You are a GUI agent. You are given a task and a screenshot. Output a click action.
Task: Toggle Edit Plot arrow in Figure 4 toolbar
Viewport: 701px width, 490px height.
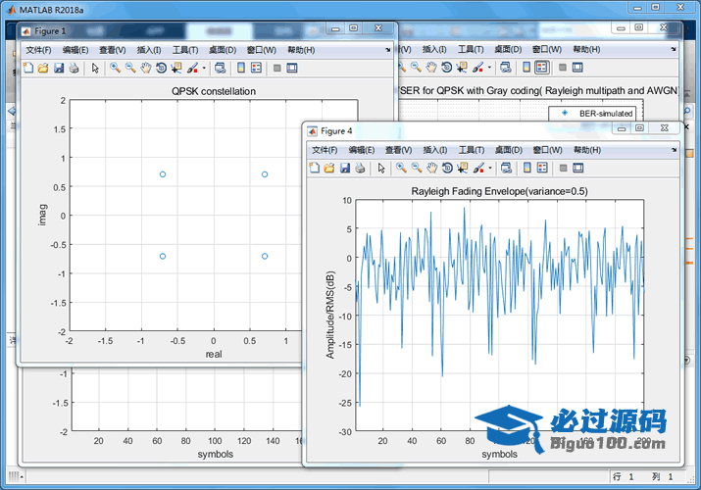pyautogui.click(x=381, y=168)
